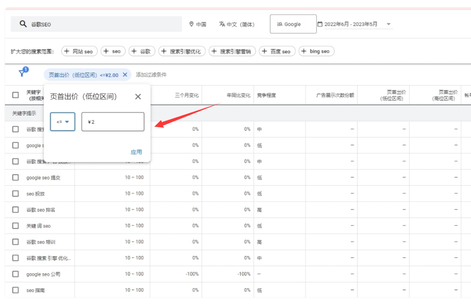Image resolution: width=471 pixels, height=306 pixels.
Task: Expand the date range dropdown arrow
Action: (388, 24)
